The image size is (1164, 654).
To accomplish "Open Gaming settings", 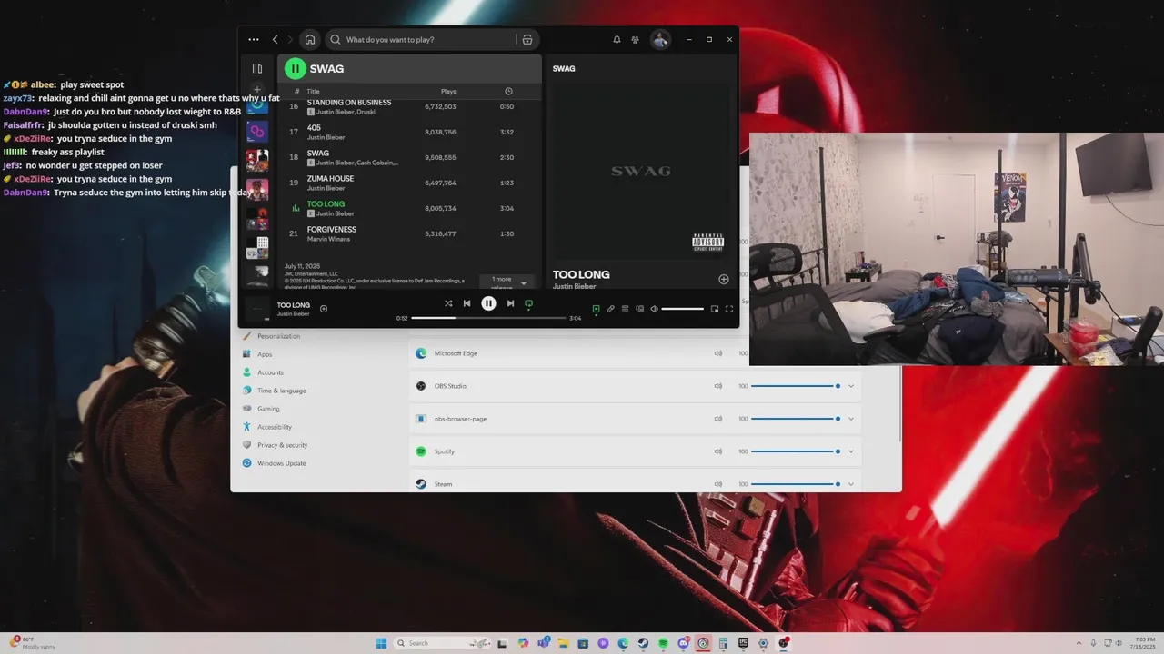I will [x=268, y=409].
